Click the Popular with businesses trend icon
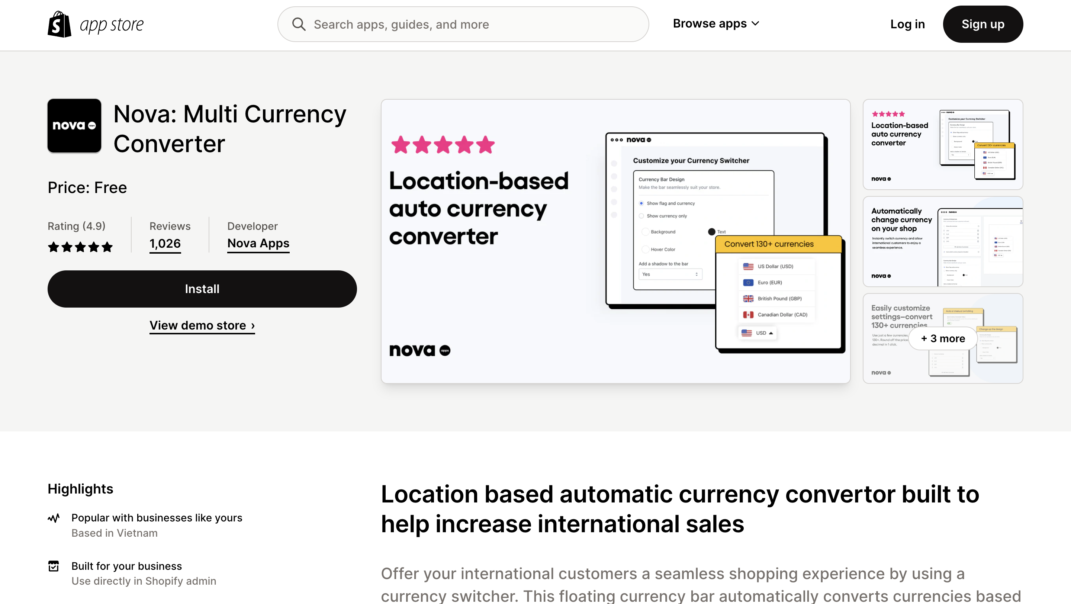 coord(54,518)
